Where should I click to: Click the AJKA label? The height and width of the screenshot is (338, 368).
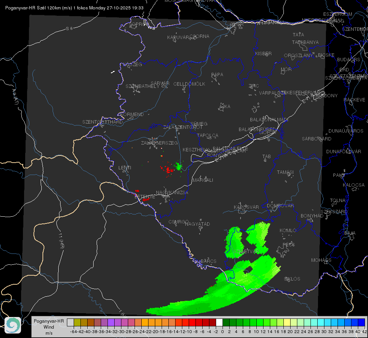[x=225, y=107]
